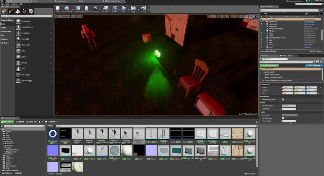Open the Add Component dropdown
324x176 pixels.
click(x=269, y=66)
